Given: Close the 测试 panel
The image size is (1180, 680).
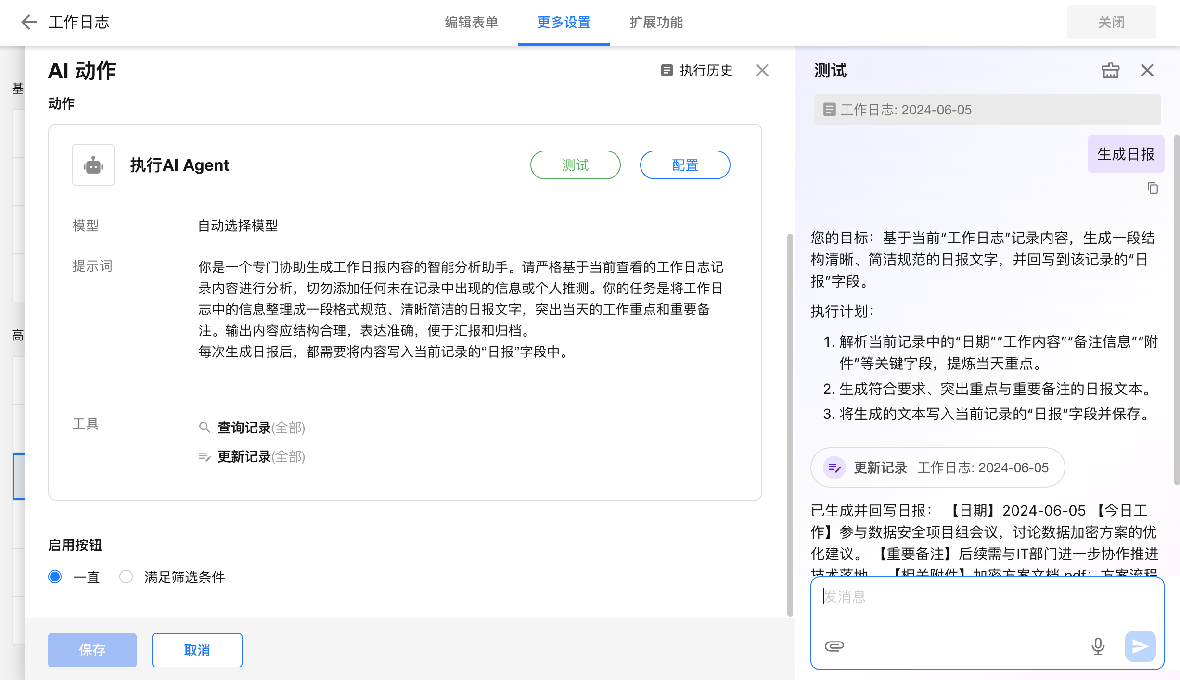Looking at the screenshot, I should point(1147,71).
